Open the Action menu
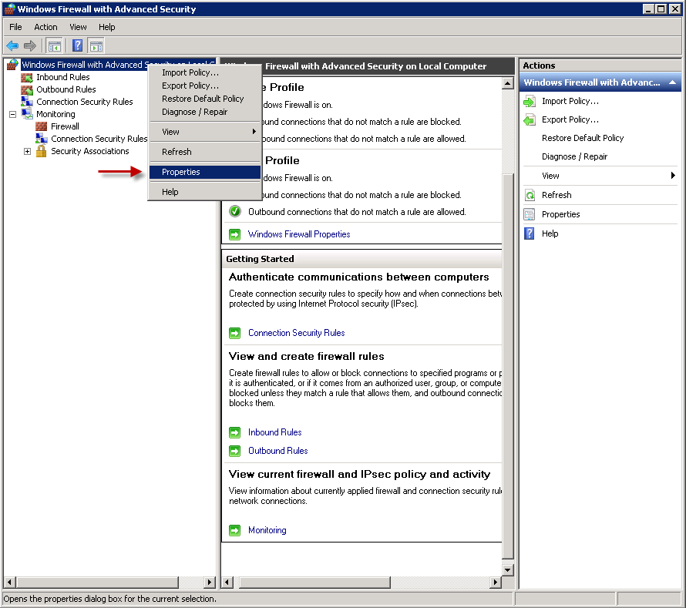The width and height of the screenshot is (686, 608). point(46,27)
